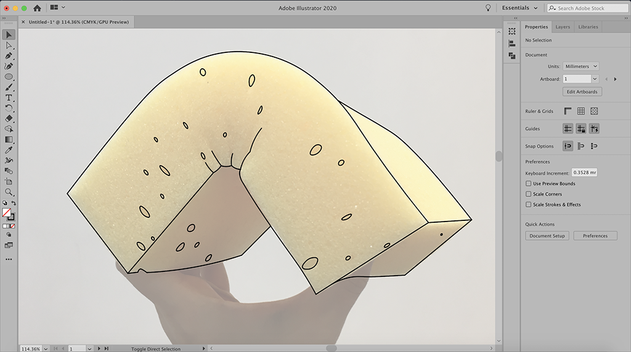Image resolution: width=631 pixels, height=352 pixels.
Task: Select the Eraser tool
Action: pyautogui.click(x=9, y=119)
